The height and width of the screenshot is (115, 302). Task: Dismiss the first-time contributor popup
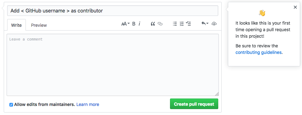[x=295, y=7]
